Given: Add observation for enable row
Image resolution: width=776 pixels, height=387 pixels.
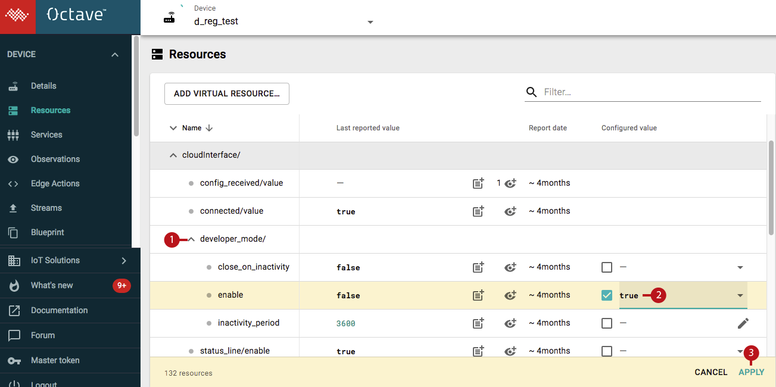Looking at the screenshot, I should (510, 295).
